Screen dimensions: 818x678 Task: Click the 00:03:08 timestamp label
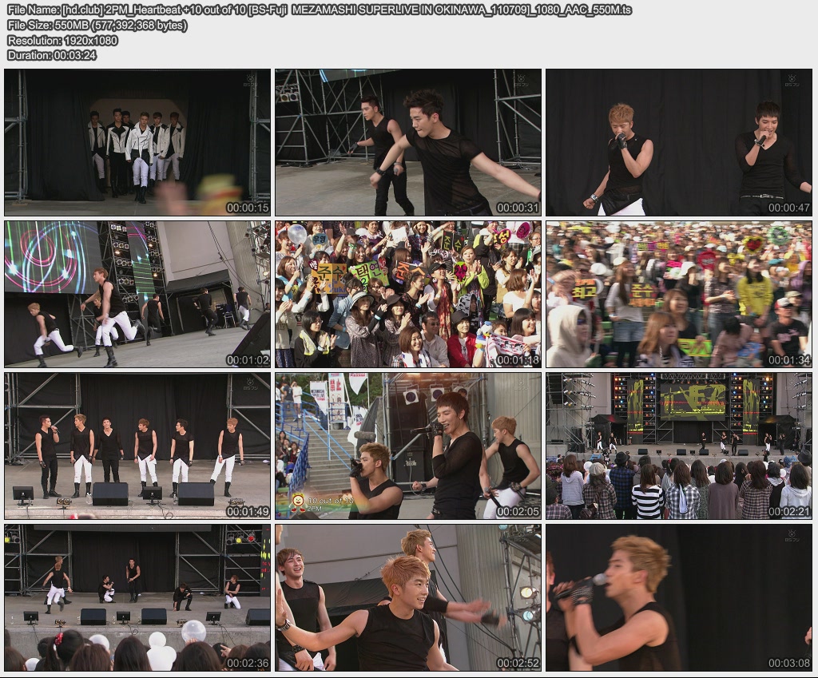[788, 663]
